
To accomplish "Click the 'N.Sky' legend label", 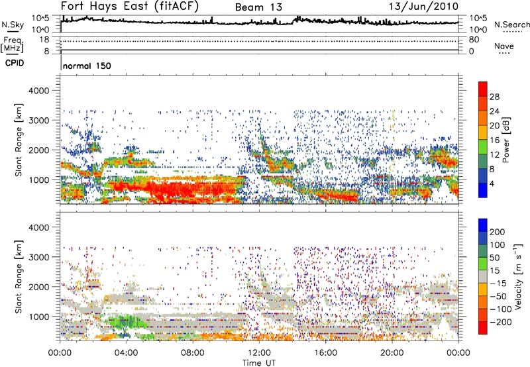I will coord(13,25).
